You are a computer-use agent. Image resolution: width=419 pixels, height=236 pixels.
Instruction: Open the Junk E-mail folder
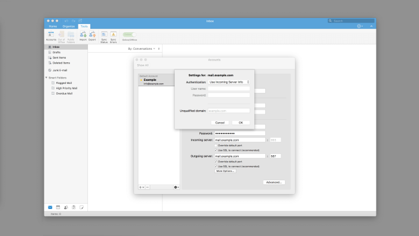coord(66,70)
